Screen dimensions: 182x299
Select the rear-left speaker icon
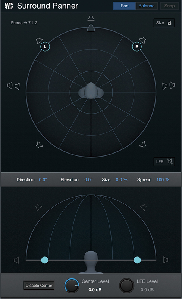[39, 145]
